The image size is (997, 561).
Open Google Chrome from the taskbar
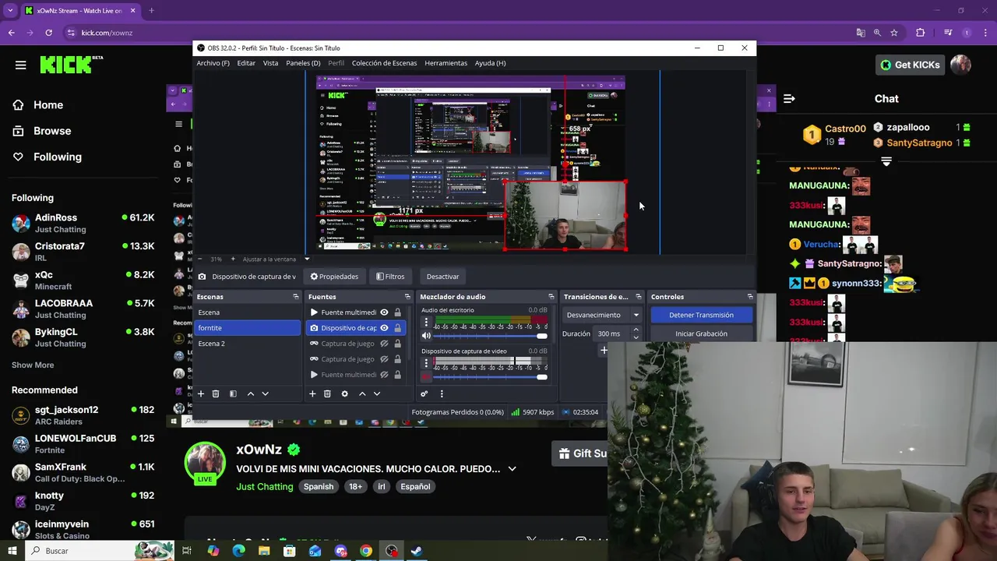coord(366,551)
